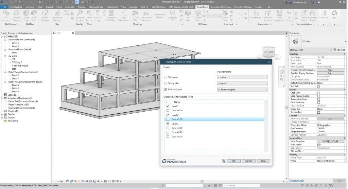This screenshot has height=189, width=348.
Task: Click OK in Create plan views dialog
Action: pos(234,161)
